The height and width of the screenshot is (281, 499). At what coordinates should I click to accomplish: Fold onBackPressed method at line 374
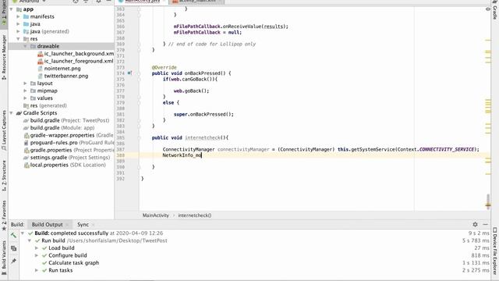point(139,73)
